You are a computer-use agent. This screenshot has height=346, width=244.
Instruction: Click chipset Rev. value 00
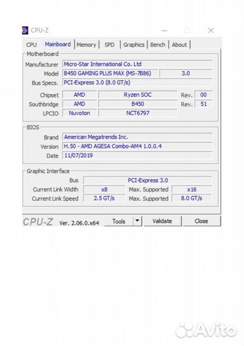click(204, 95)
